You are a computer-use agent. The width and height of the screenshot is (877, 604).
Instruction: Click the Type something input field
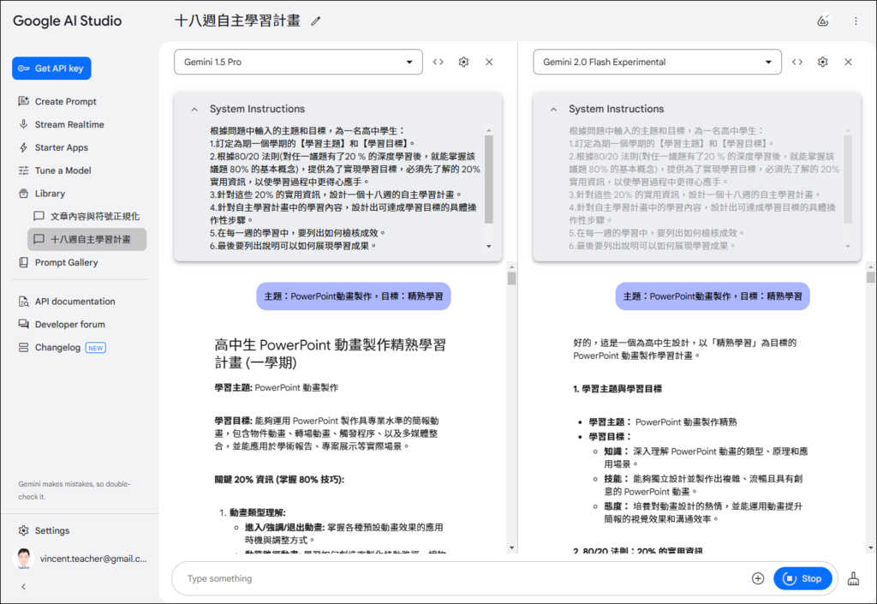coord(464,578)
